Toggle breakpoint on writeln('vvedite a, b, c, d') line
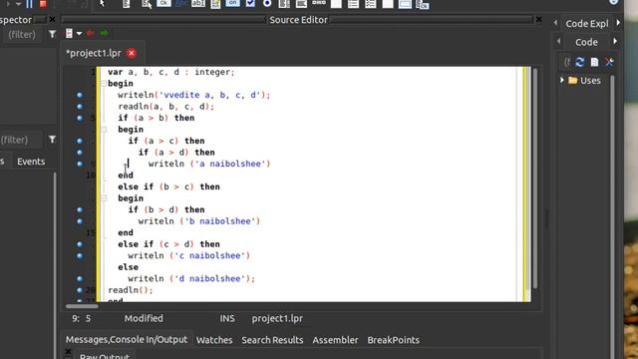Screen dimensions: 638x359 coord(80,95)
